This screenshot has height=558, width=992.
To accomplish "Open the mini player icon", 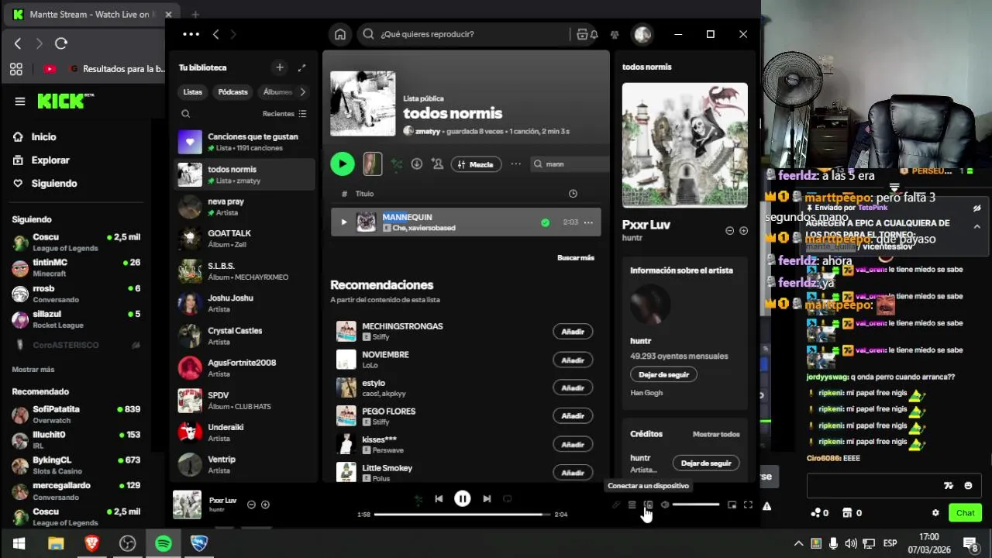I will tap(732, 505).
